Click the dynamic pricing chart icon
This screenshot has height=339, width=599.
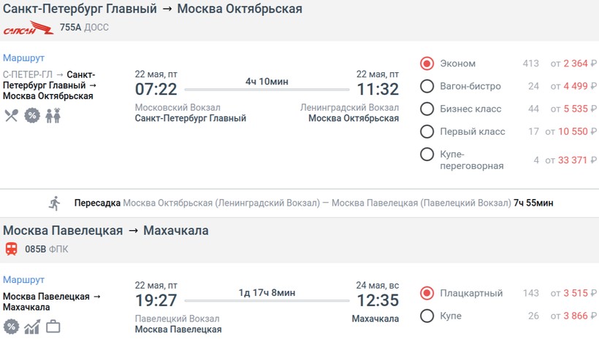32,327
